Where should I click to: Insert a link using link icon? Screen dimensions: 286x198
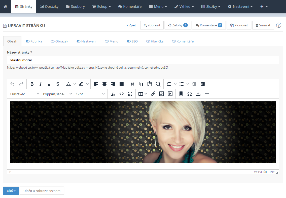click(153, 94)
